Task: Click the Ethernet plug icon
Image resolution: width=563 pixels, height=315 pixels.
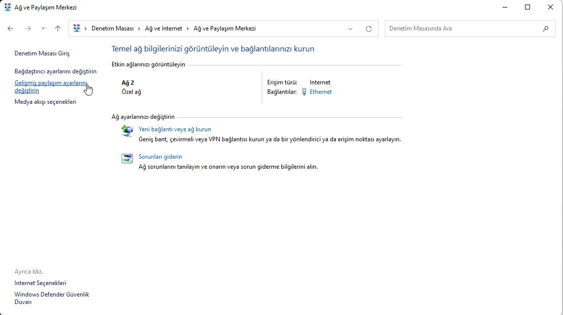Action: 304,92
